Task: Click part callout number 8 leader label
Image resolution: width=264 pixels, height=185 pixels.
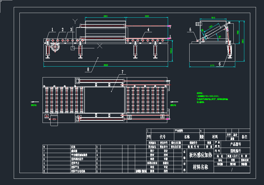Action: 88,69
